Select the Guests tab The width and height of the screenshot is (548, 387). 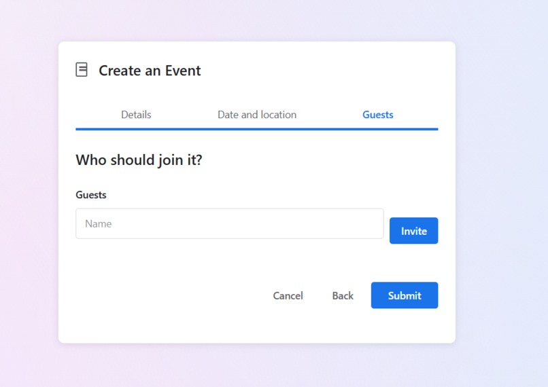pos(378,115)
